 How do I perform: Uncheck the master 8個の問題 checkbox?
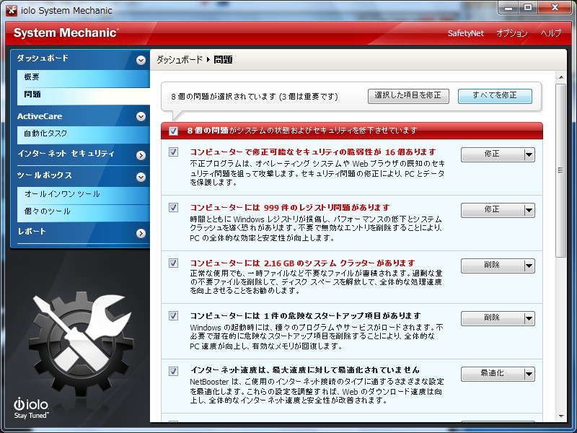pyautogui.click(x=172, y=131)
